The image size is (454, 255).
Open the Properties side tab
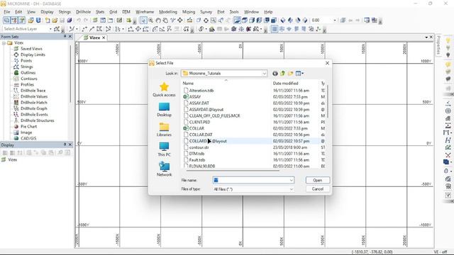point(438,45)
